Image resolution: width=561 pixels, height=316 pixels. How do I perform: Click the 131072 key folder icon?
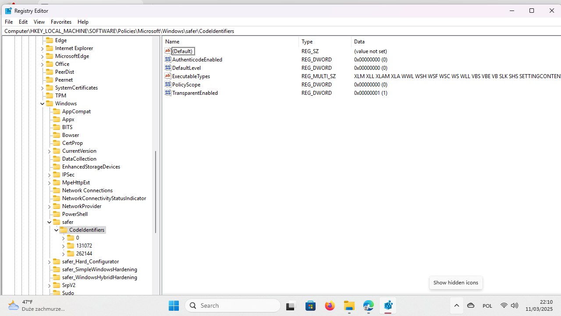71,245
